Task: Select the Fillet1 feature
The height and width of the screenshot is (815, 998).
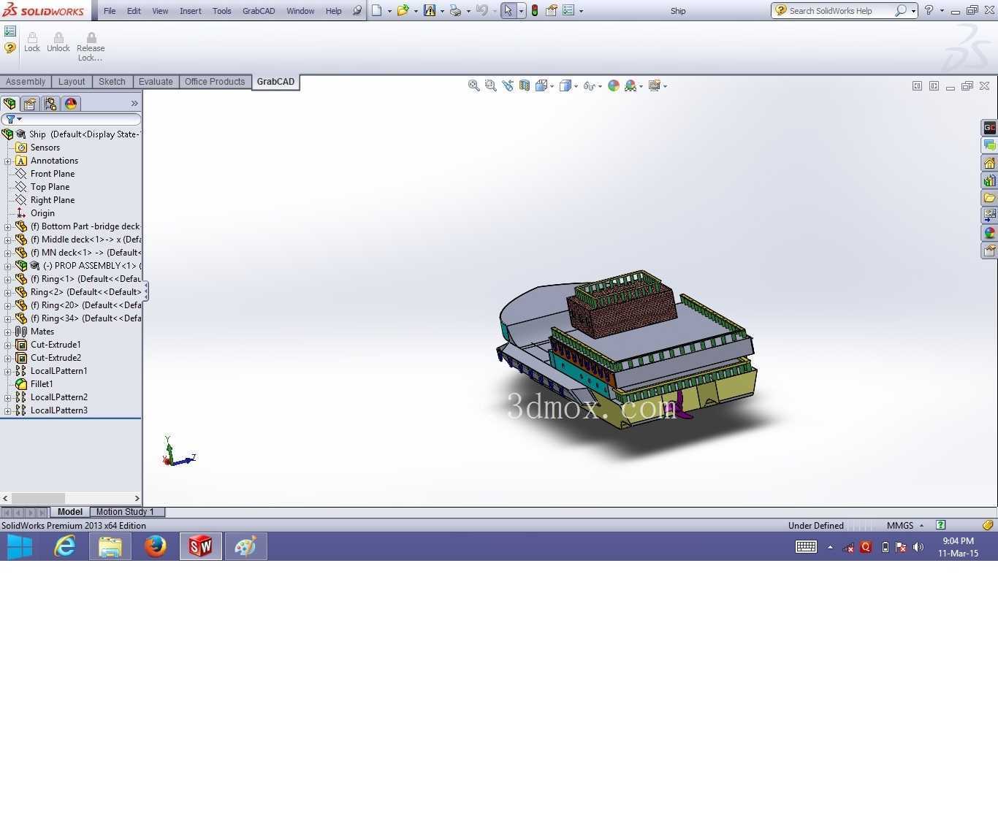Action: [42, 384]
